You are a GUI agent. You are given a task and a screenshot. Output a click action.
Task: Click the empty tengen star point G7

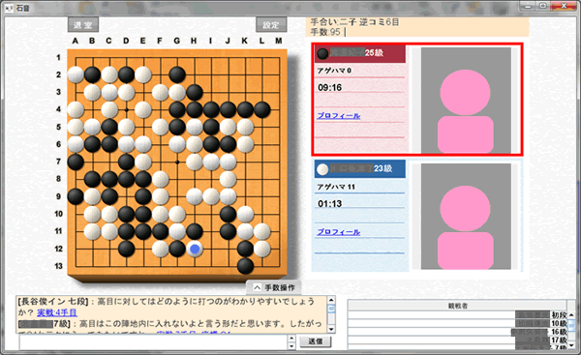(x=177, y=162)
